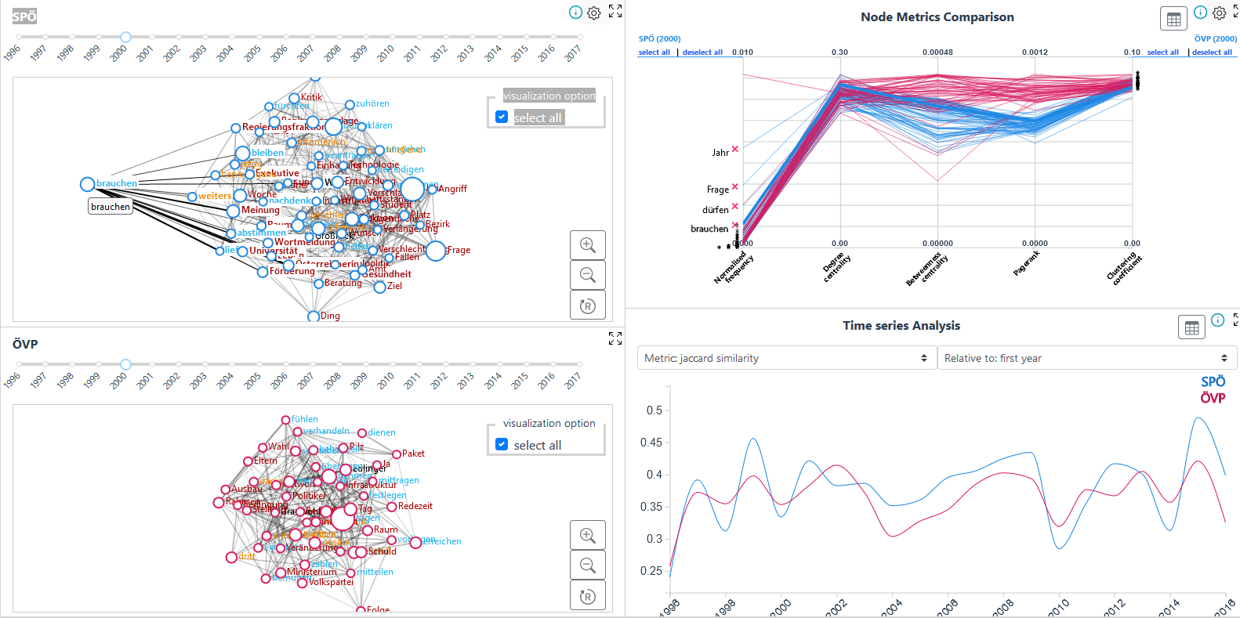
Task: Expand Time series Analysis to fullscreen
Action: (1236, 320)
